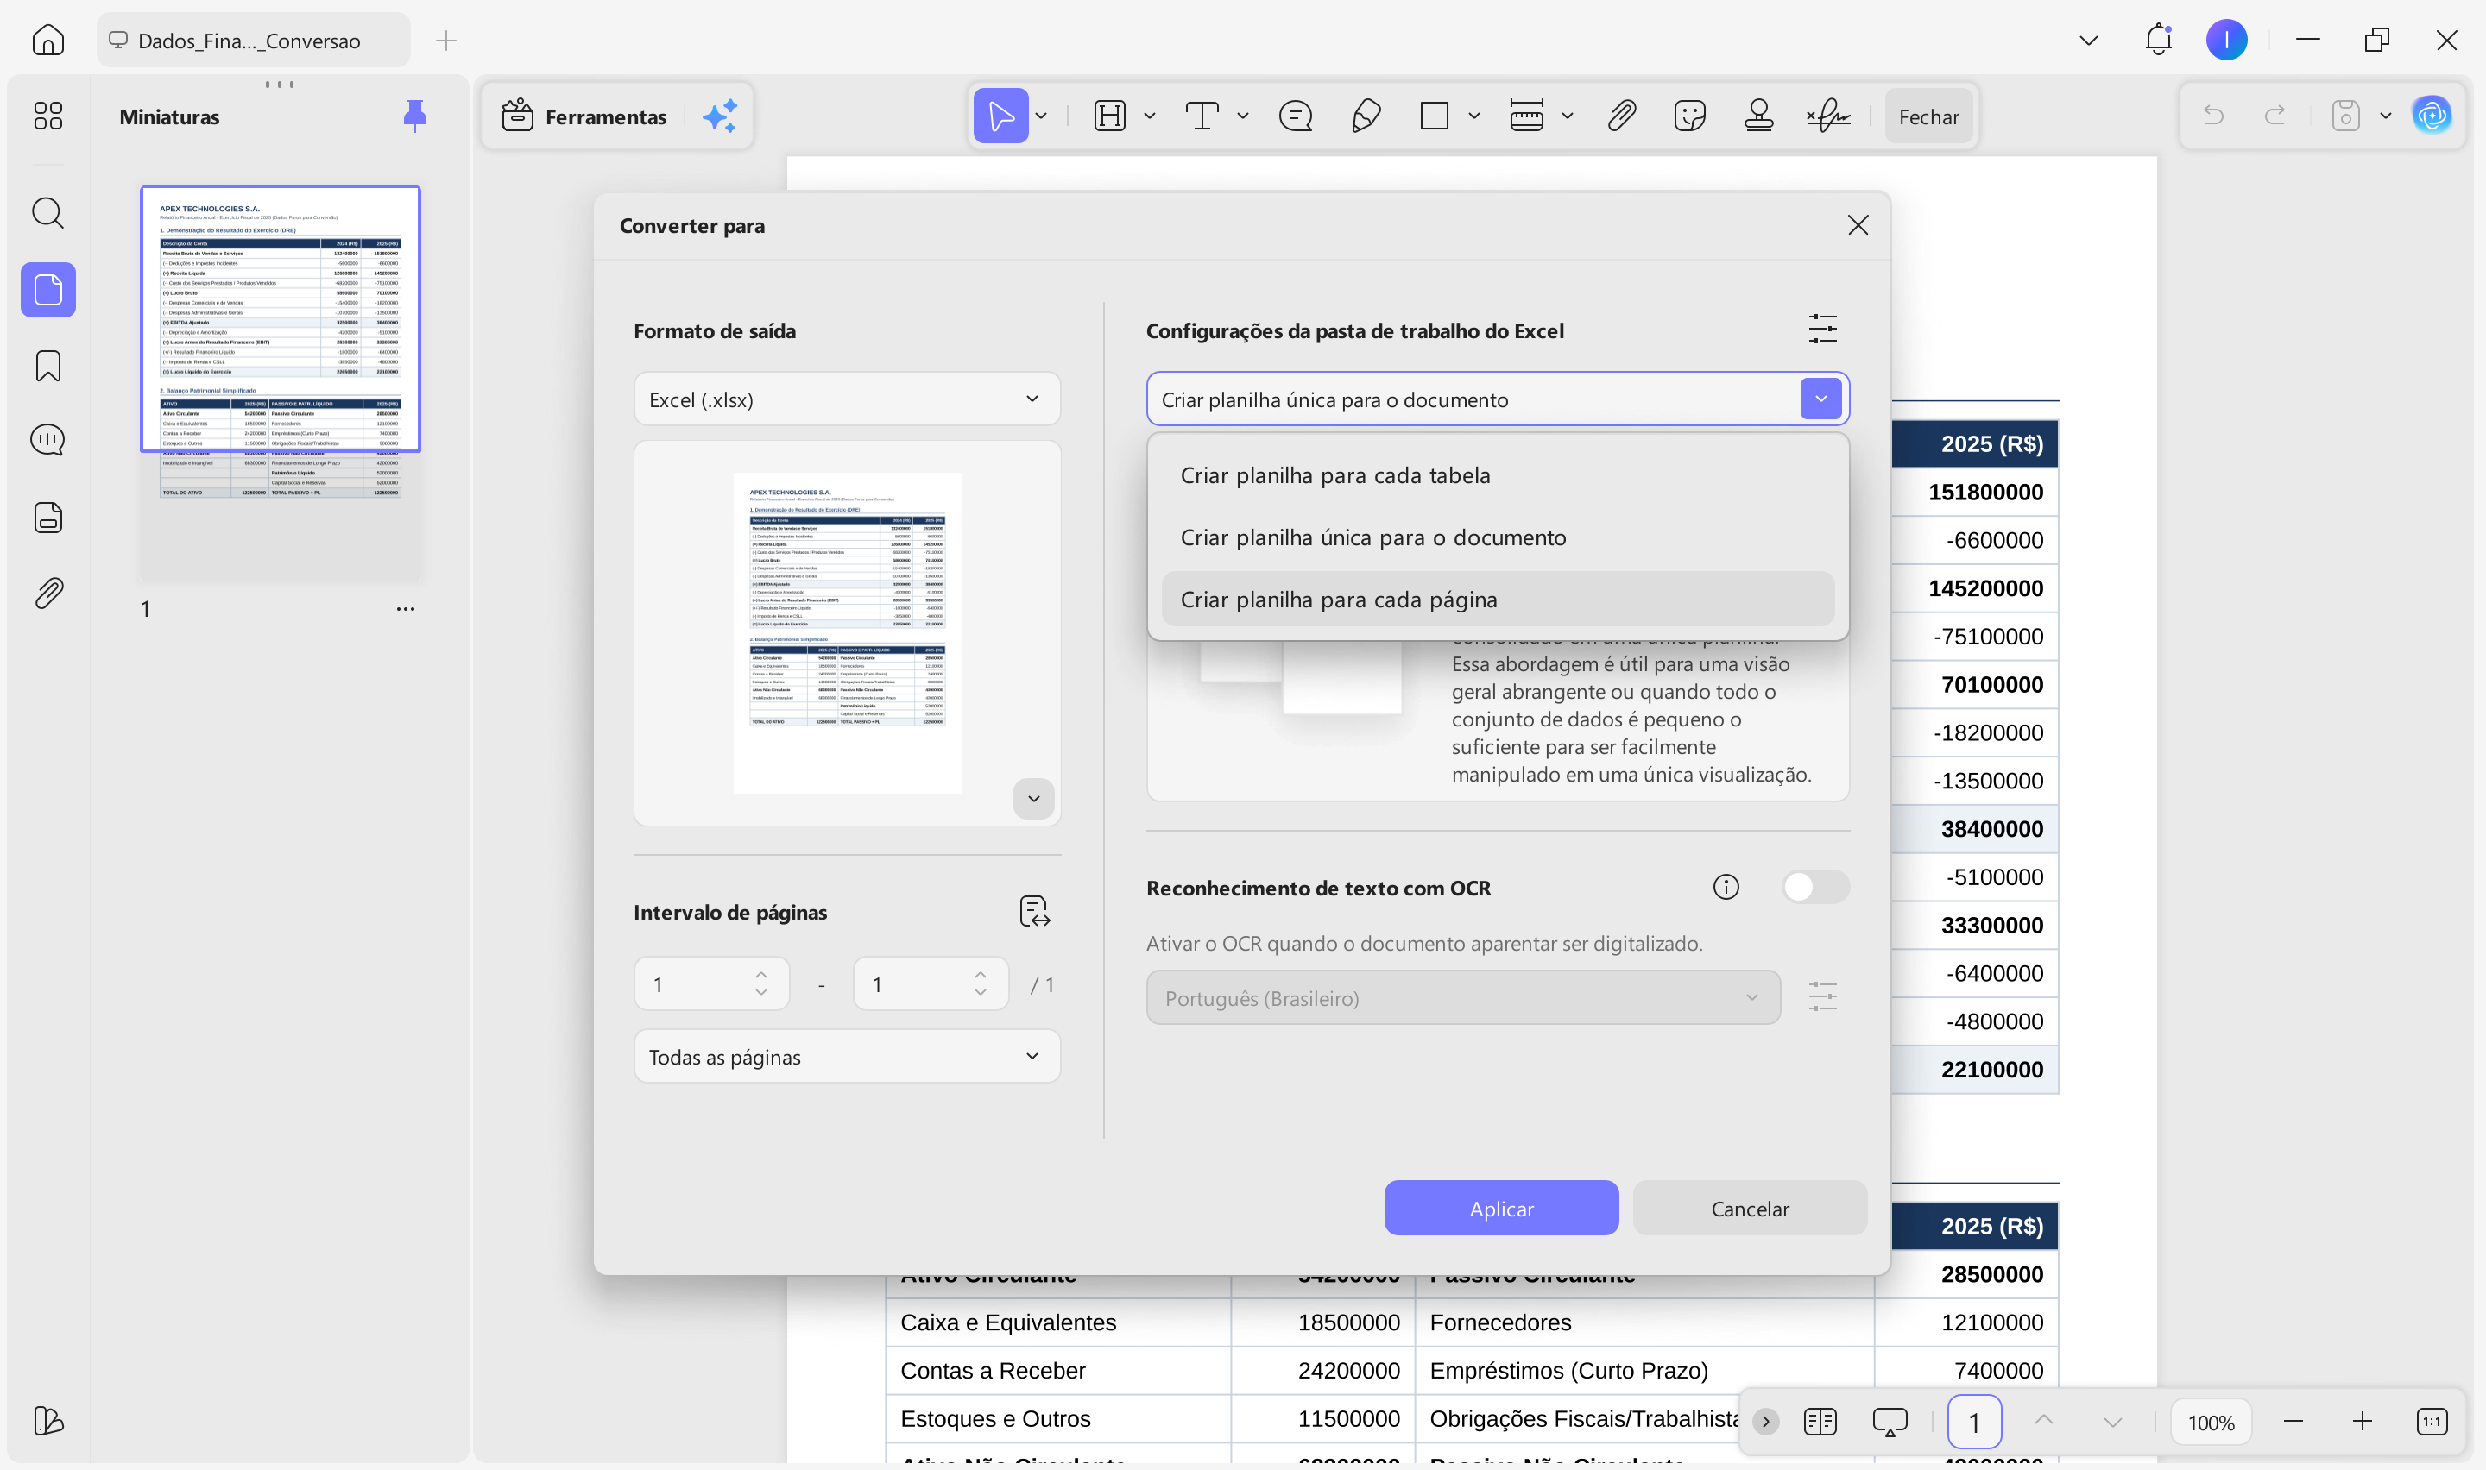This screenshot has height=1470, width=2486.
Task: Select the pencil drawing tool
Action: coord(1366,116)
